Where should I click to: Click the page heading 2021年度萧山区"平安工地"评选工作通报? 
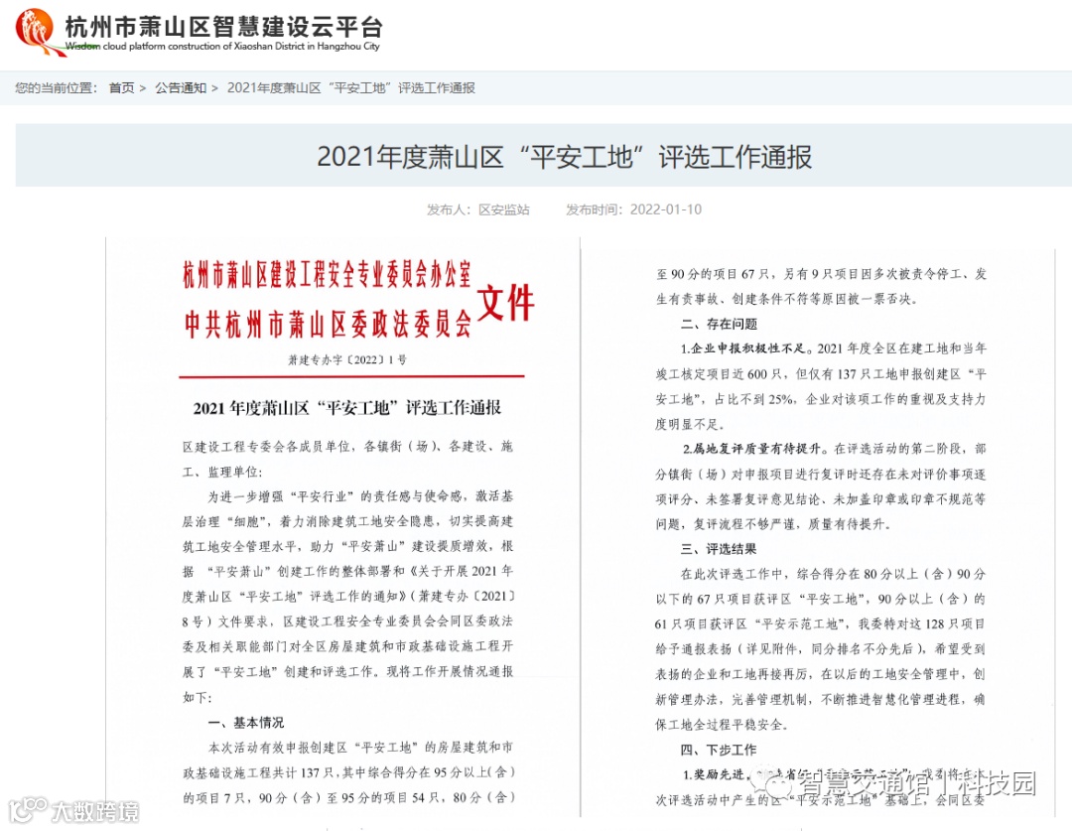[564, 157]
